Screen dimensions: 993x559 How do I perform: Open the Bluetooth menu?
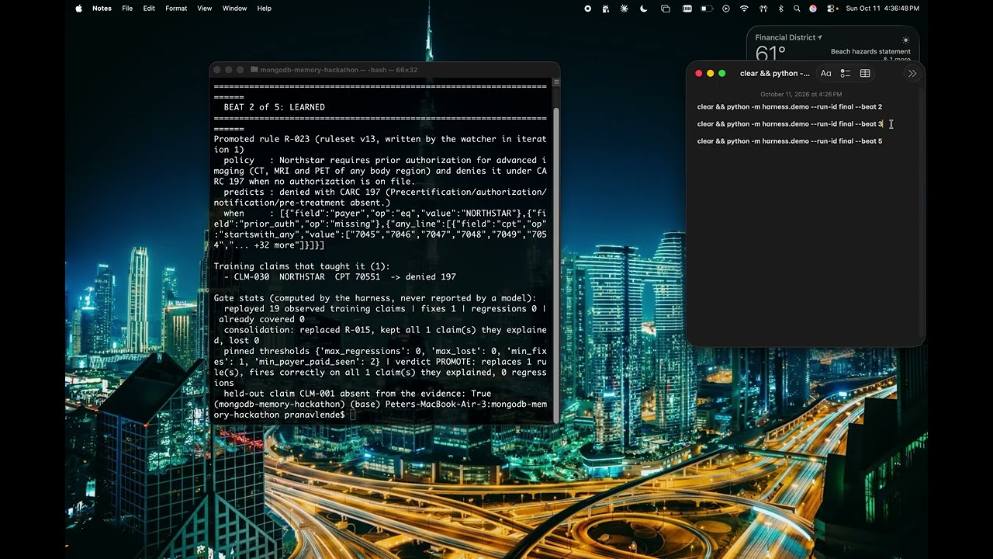(780, 9)
